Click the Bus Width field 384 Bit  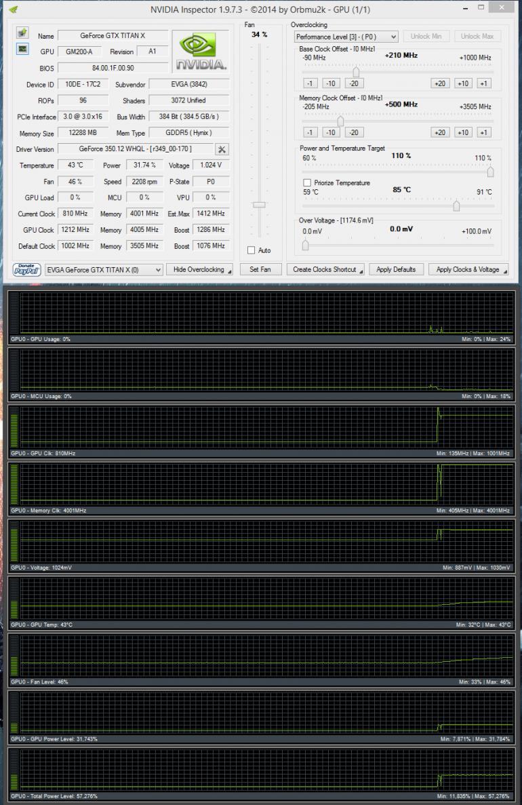[189, 117]
